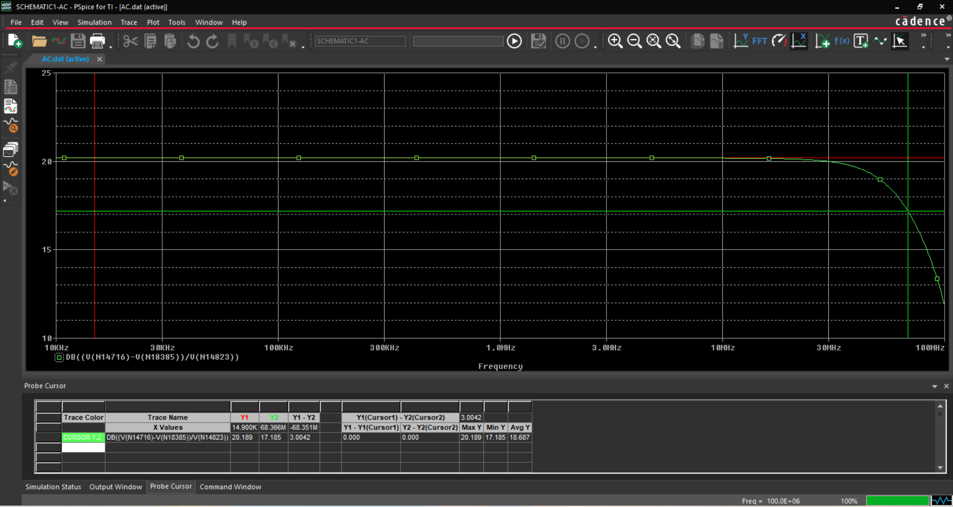
Task: Select the Probe Cursor button at bottom
Action: [171, 487]
